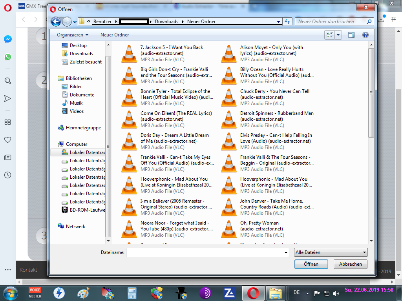Show the preview pane
Viewport: 402px width, 301px height.
click(x=351, y=35)
